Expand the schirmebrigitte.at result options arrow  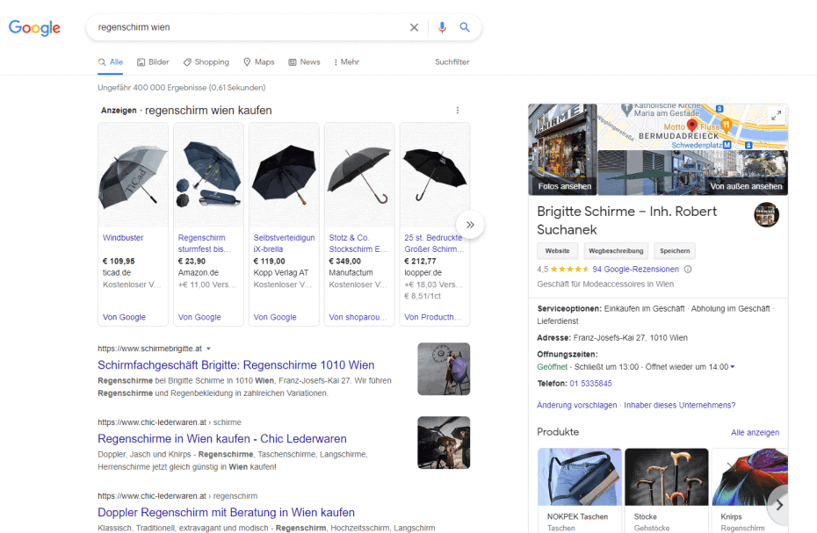208,349
